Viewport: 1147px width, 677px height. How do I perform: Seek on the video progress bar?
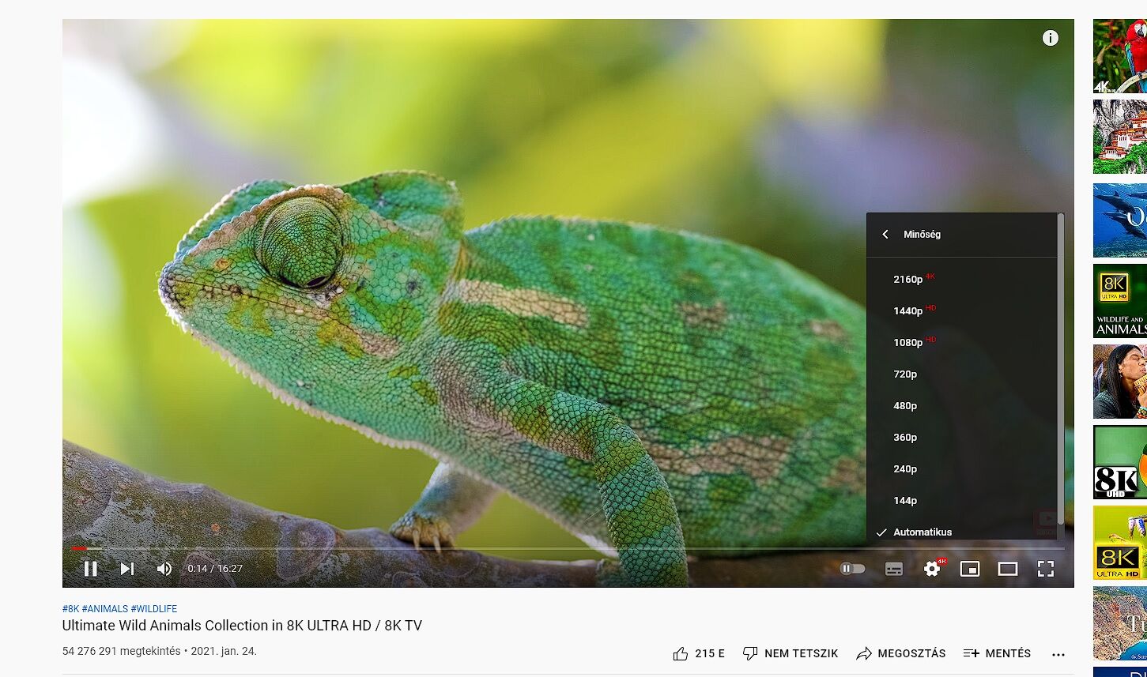pos(568,548)
